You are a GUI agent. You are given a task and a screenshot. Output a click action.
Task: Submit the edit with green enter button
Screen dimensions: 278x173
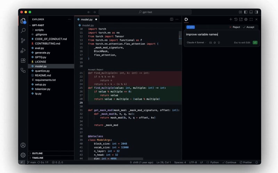pyautogui.click(x=255, y=43)
